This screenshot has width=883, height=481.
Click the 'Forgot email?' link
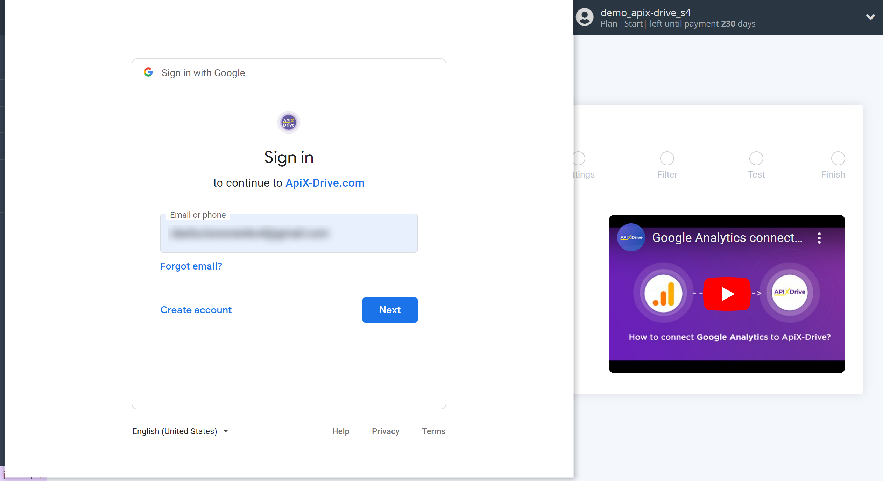pos(191,266)
